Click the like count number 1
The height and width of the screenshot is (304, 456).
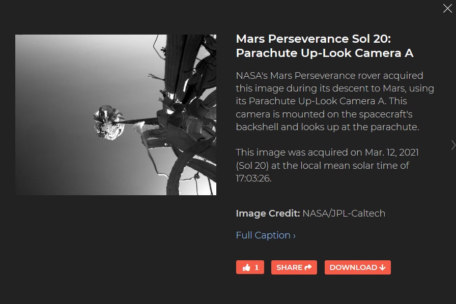[x=256, y=267]
